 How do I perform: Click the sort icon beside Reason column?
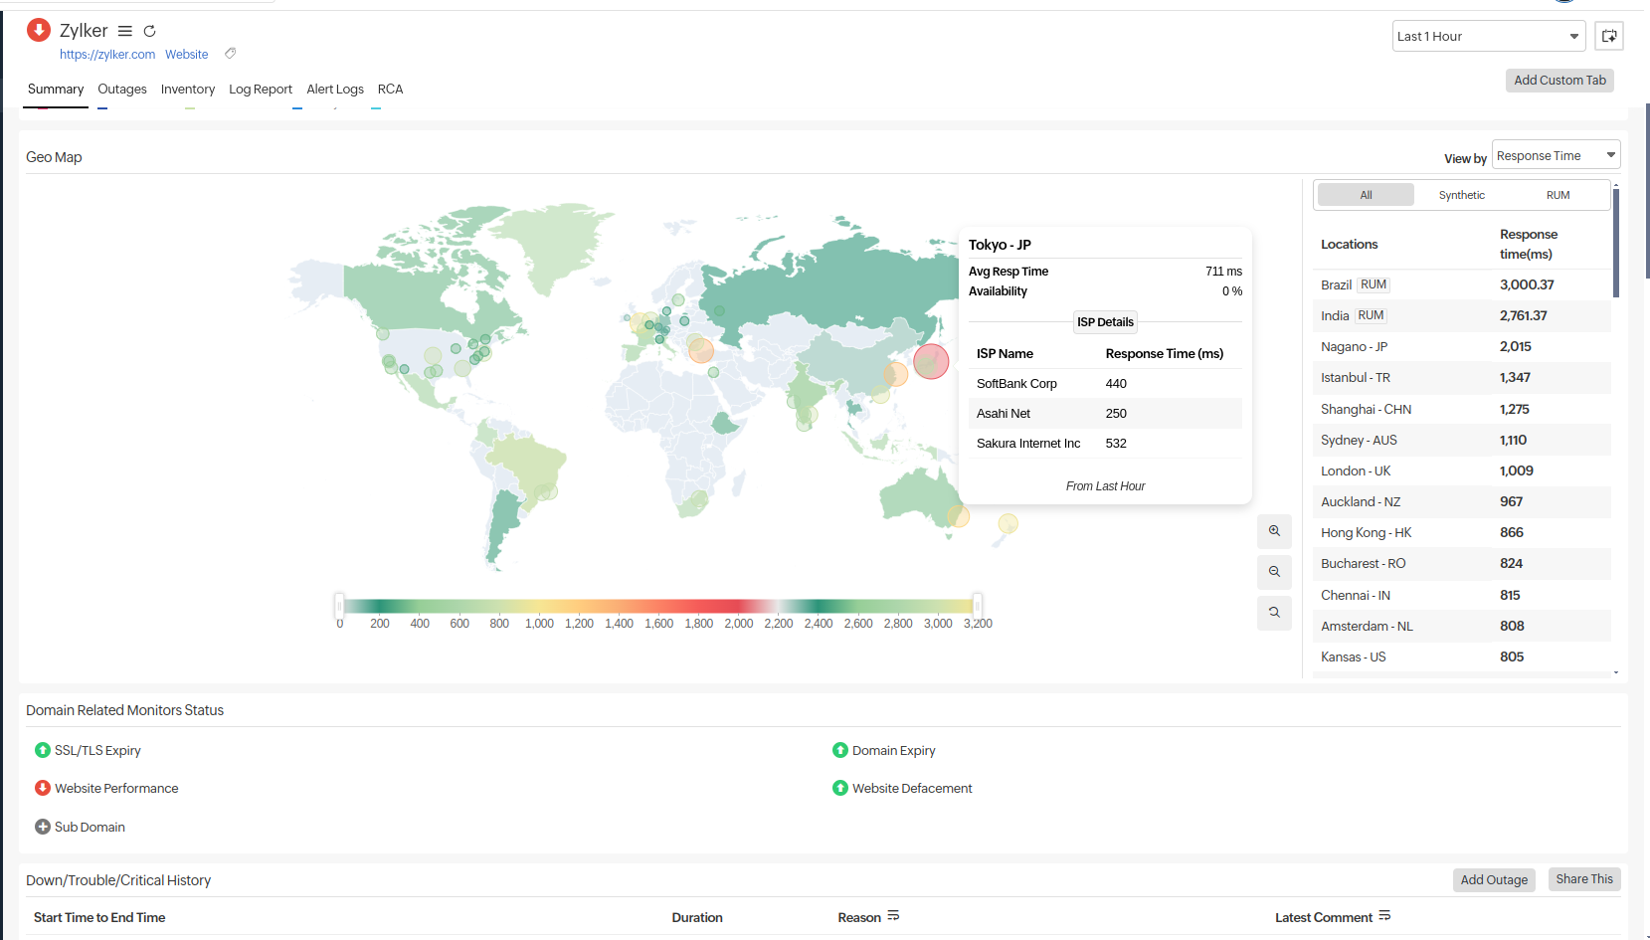click(x=893, y=916)
